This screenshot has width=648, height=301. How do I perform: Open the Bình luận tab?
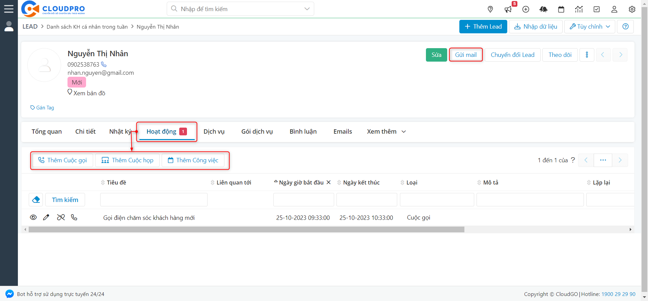303,132
